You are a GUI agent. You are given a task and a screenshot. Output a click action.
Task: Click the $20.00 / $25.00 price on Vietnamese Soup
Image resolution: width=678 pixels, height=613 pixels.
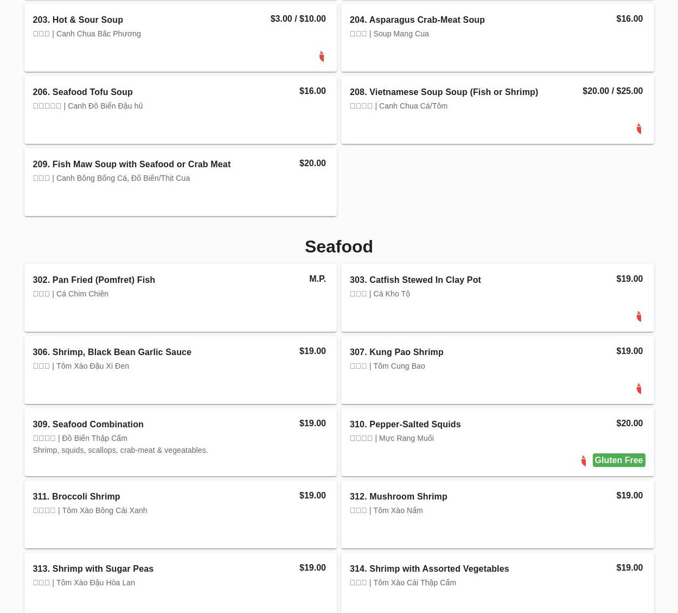(612, 91)
